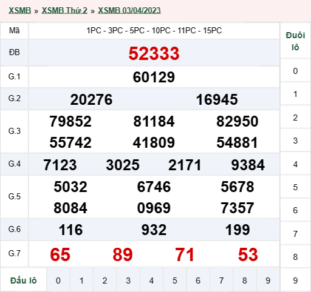Select Đầu lô digit 7
Image resolution: width=311 pixels, height=292 pixels.
click(221, 280)
